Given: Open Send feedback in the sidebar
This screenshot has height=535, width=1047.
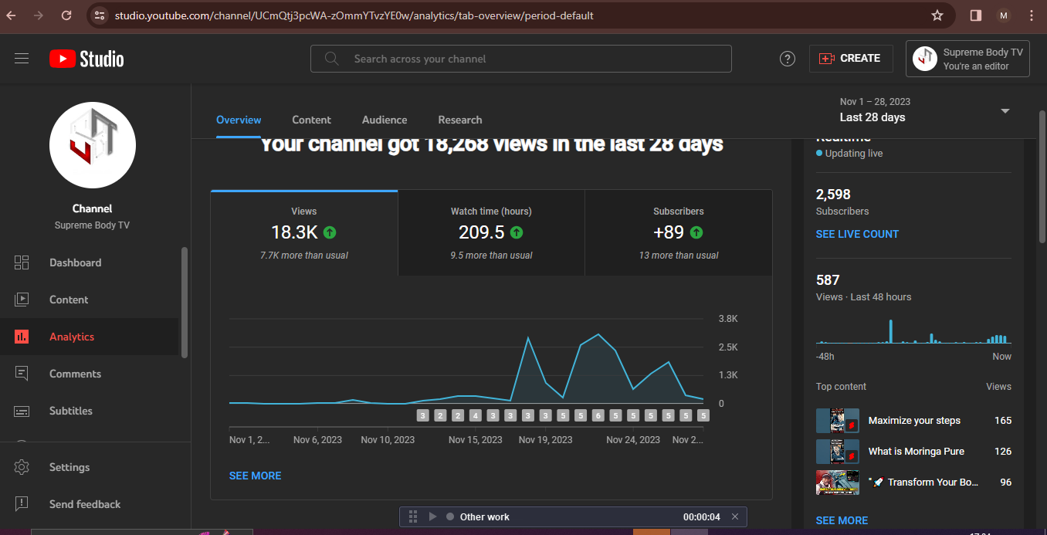Looking at the screenshot, I should 90,504.
